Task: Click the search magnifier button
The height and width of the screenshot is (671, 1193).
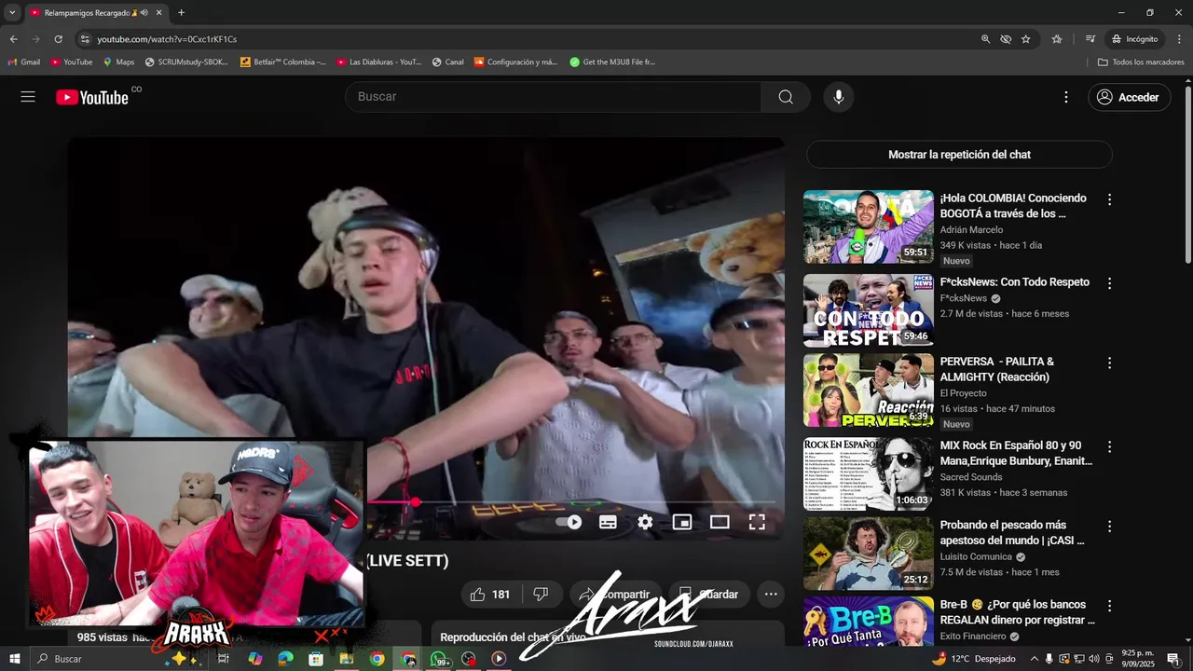Action: point(786,97)
